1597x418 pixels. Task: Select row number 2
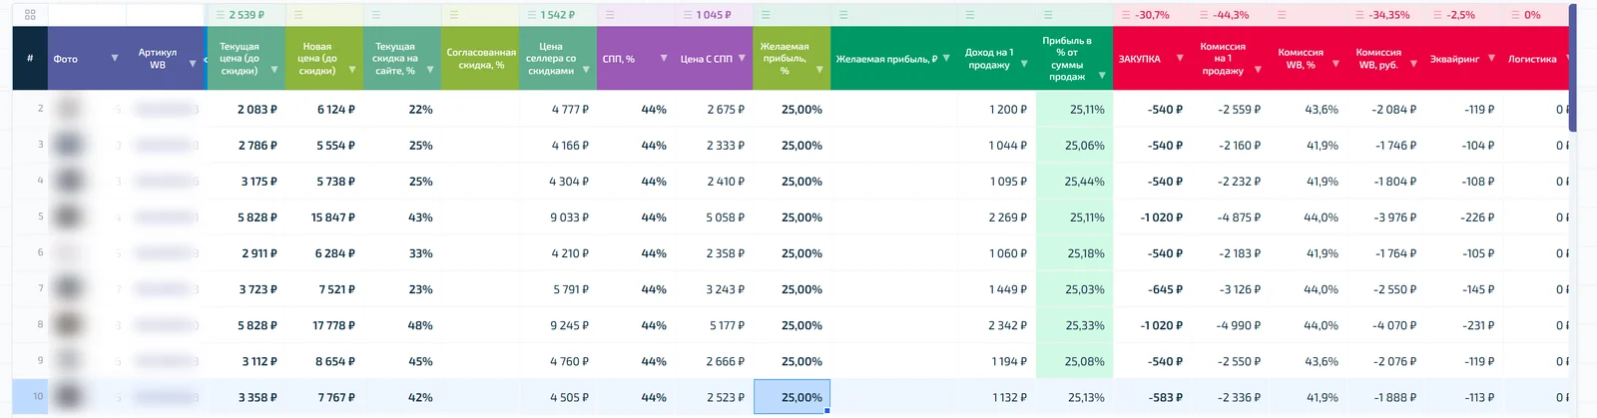[x=30, y=109]
